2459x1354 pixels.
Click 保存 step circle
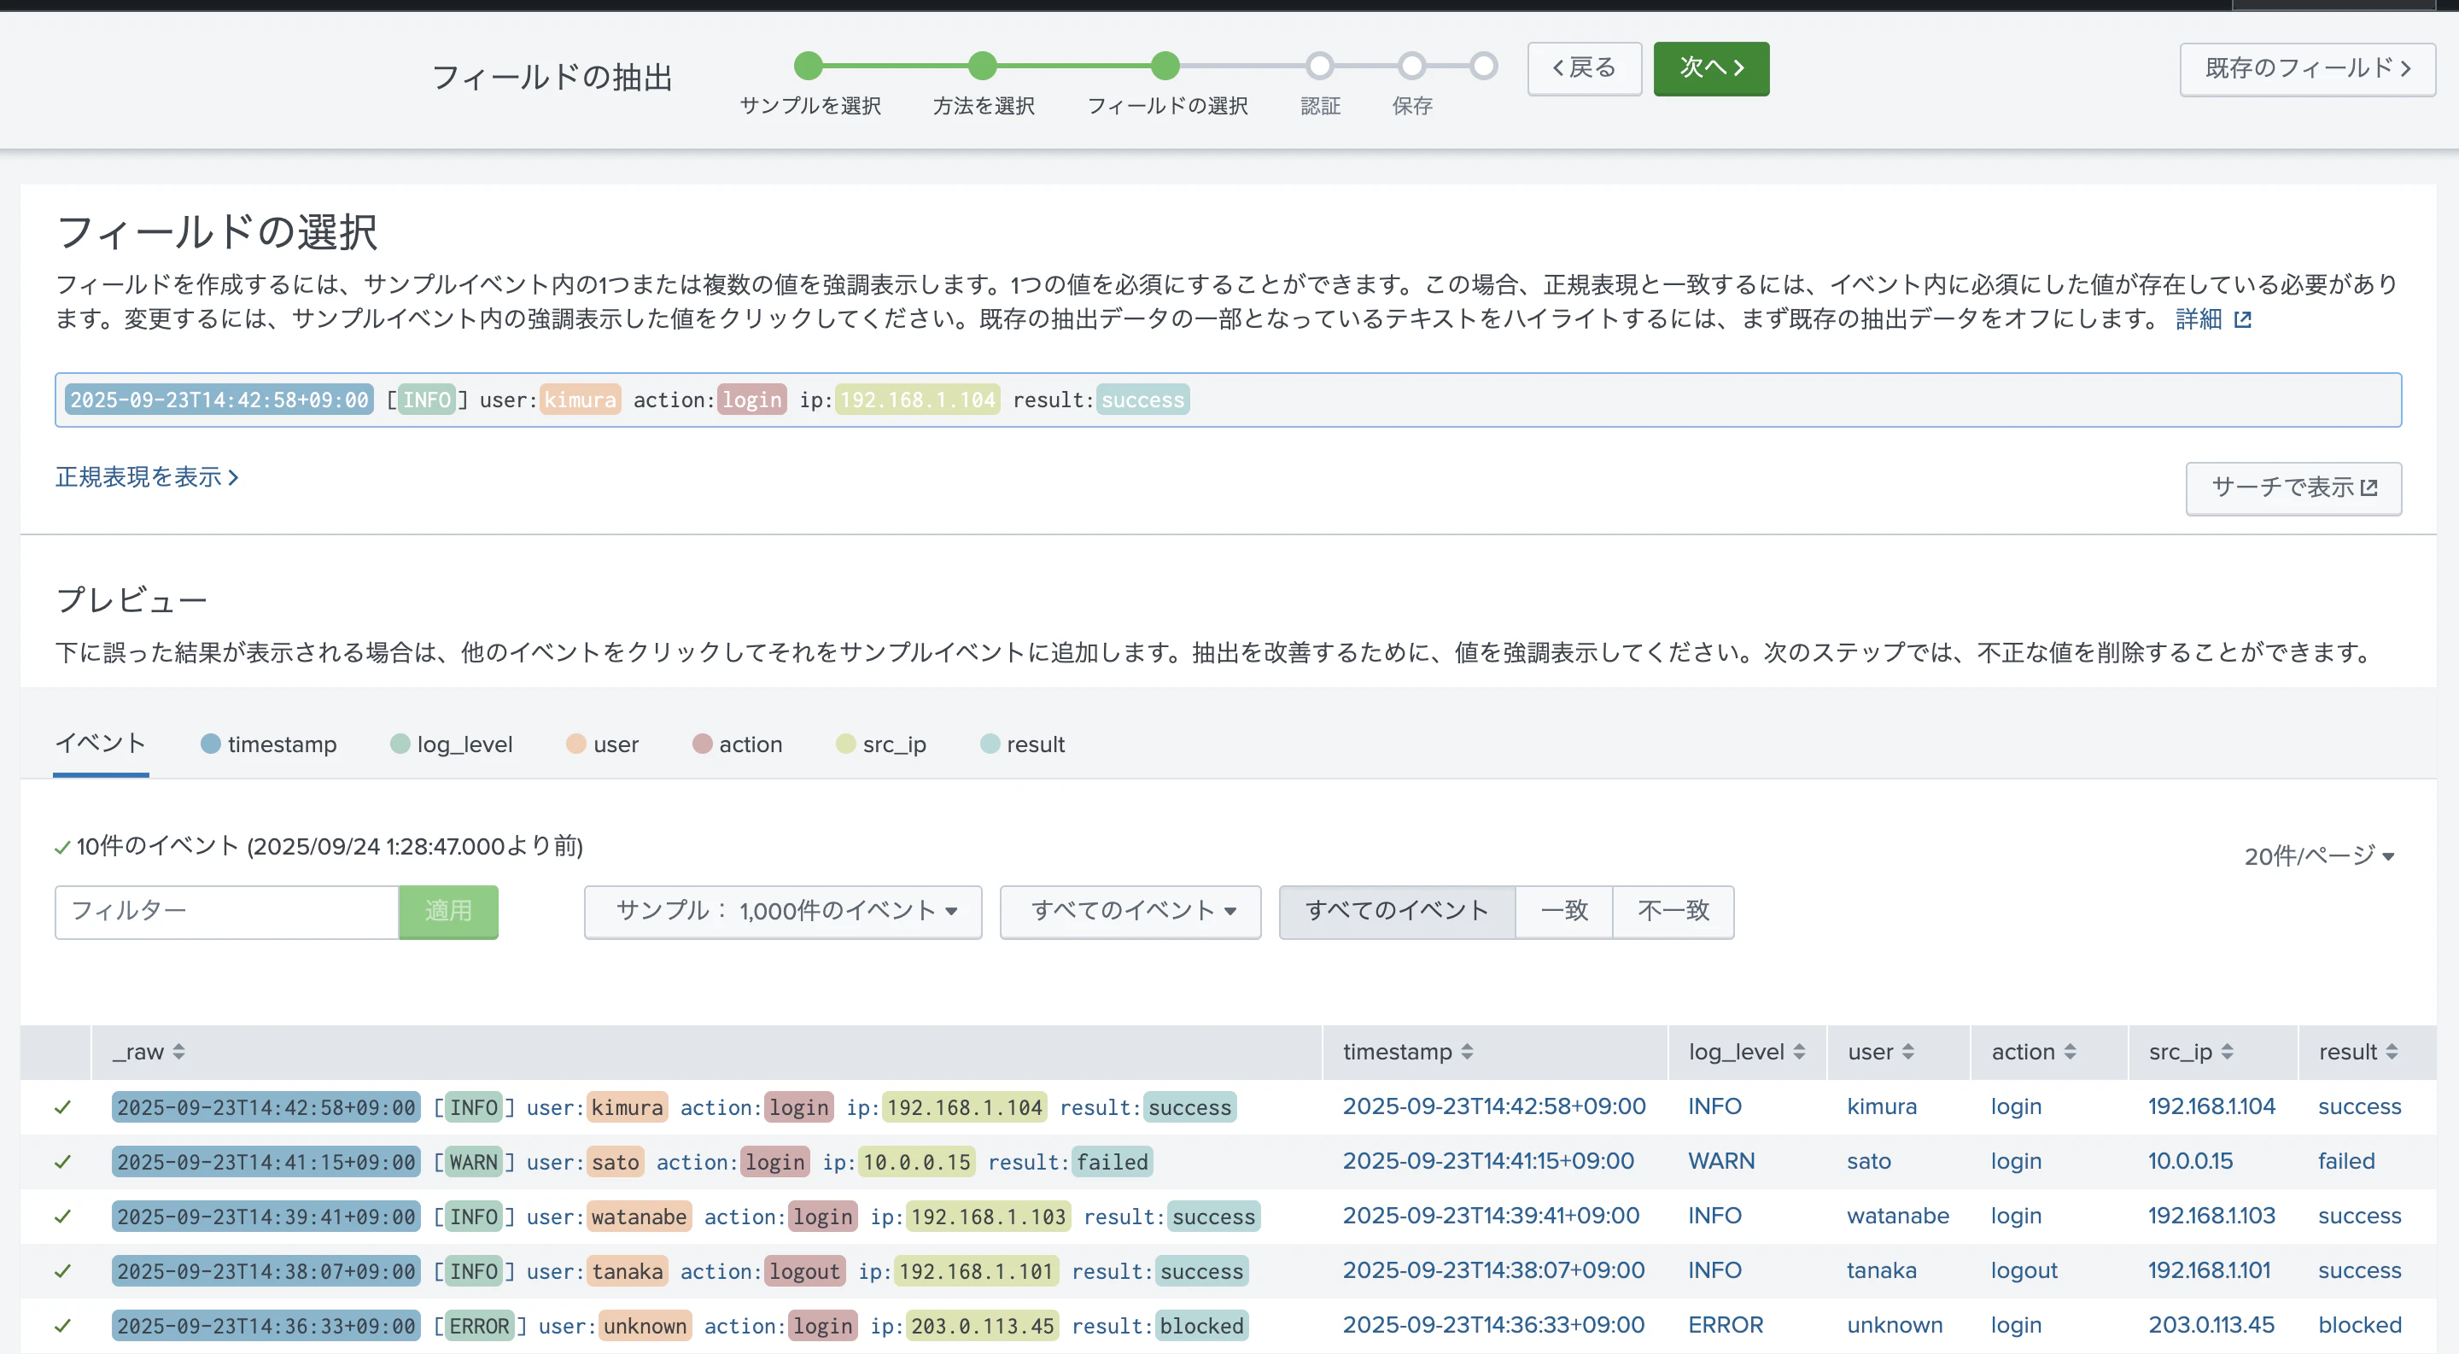pyautogui.click(x=1412, y=66)
